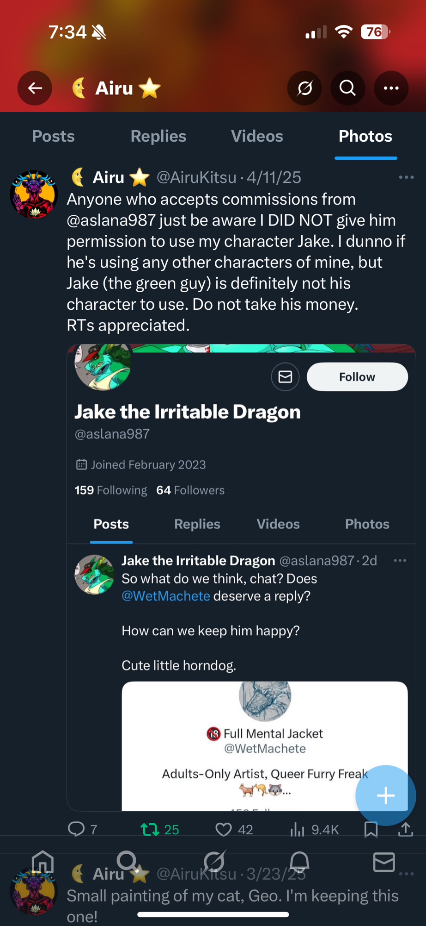The width and height of the screenshot is (426, 926).
Task: Tap the back arrow button
Action: [x=35, y=88]
